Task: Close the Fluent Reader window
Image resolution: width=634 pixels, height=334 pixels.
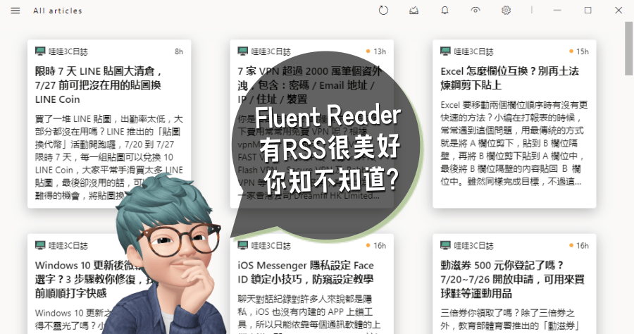Action: (x=619, y=11)
